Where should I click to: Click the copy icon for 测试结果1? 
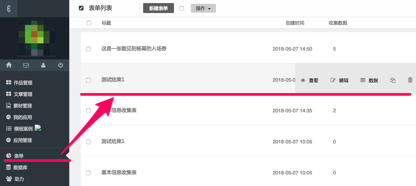[393, 80]
